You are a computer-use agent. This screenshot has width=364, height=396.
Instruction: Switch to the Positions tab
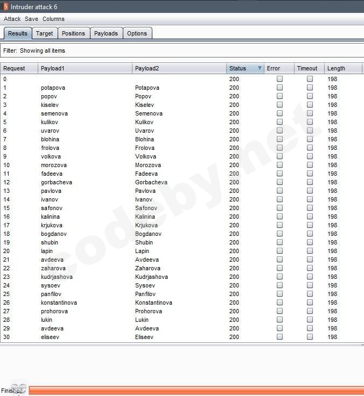click(x=73, y=33)
